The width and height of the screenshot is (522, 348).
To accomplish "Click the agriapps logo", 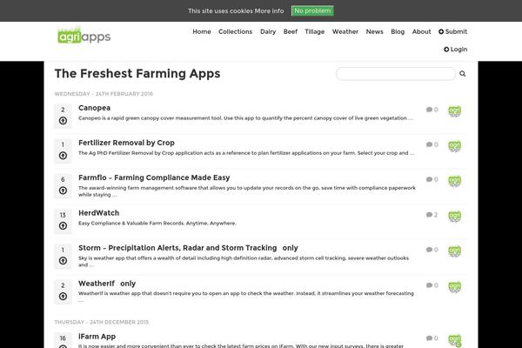I will [x=84, y=36].
